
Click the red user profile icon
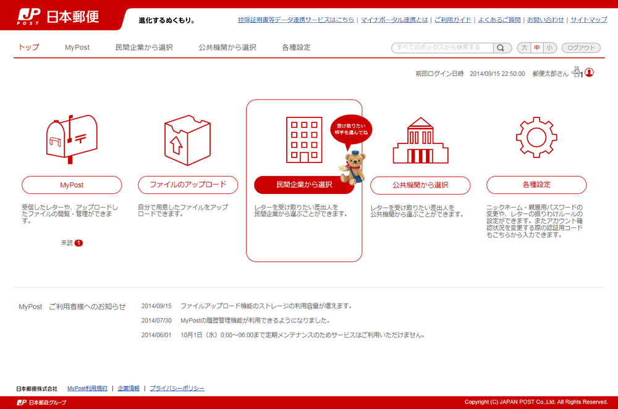click(589, 72)
